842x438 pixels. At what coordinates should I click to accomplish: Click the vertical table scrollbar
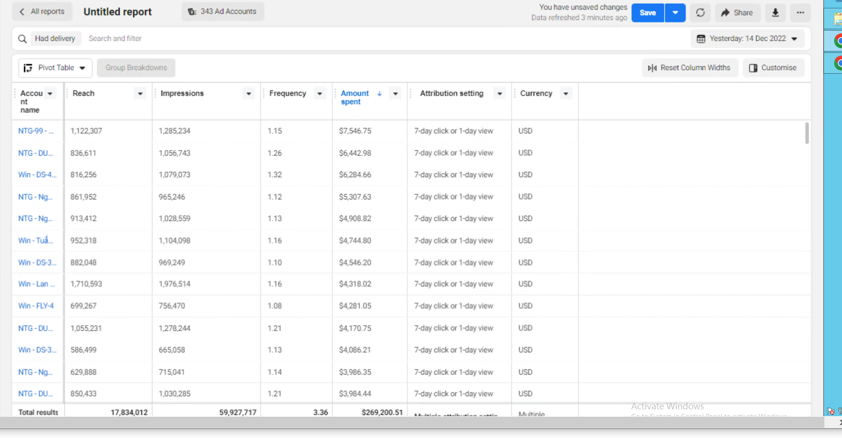click(x=807, y=133)
